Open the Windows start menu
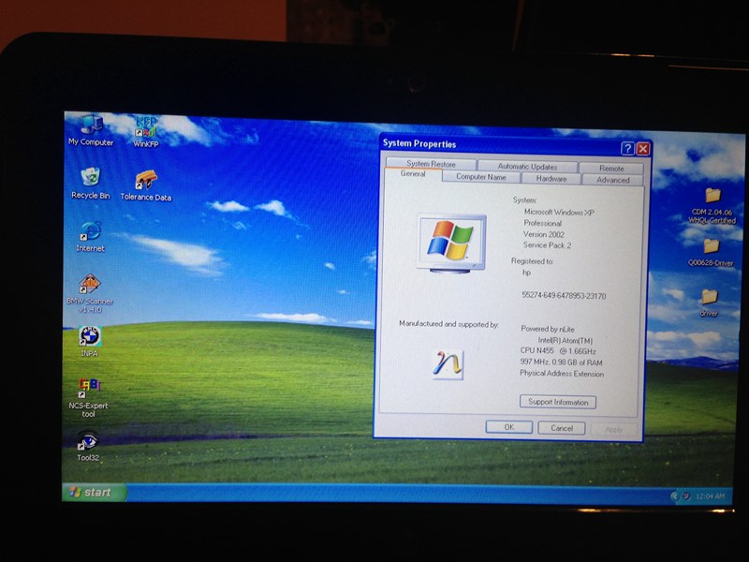This screenshot has height=562, width=749. [94, 493]
